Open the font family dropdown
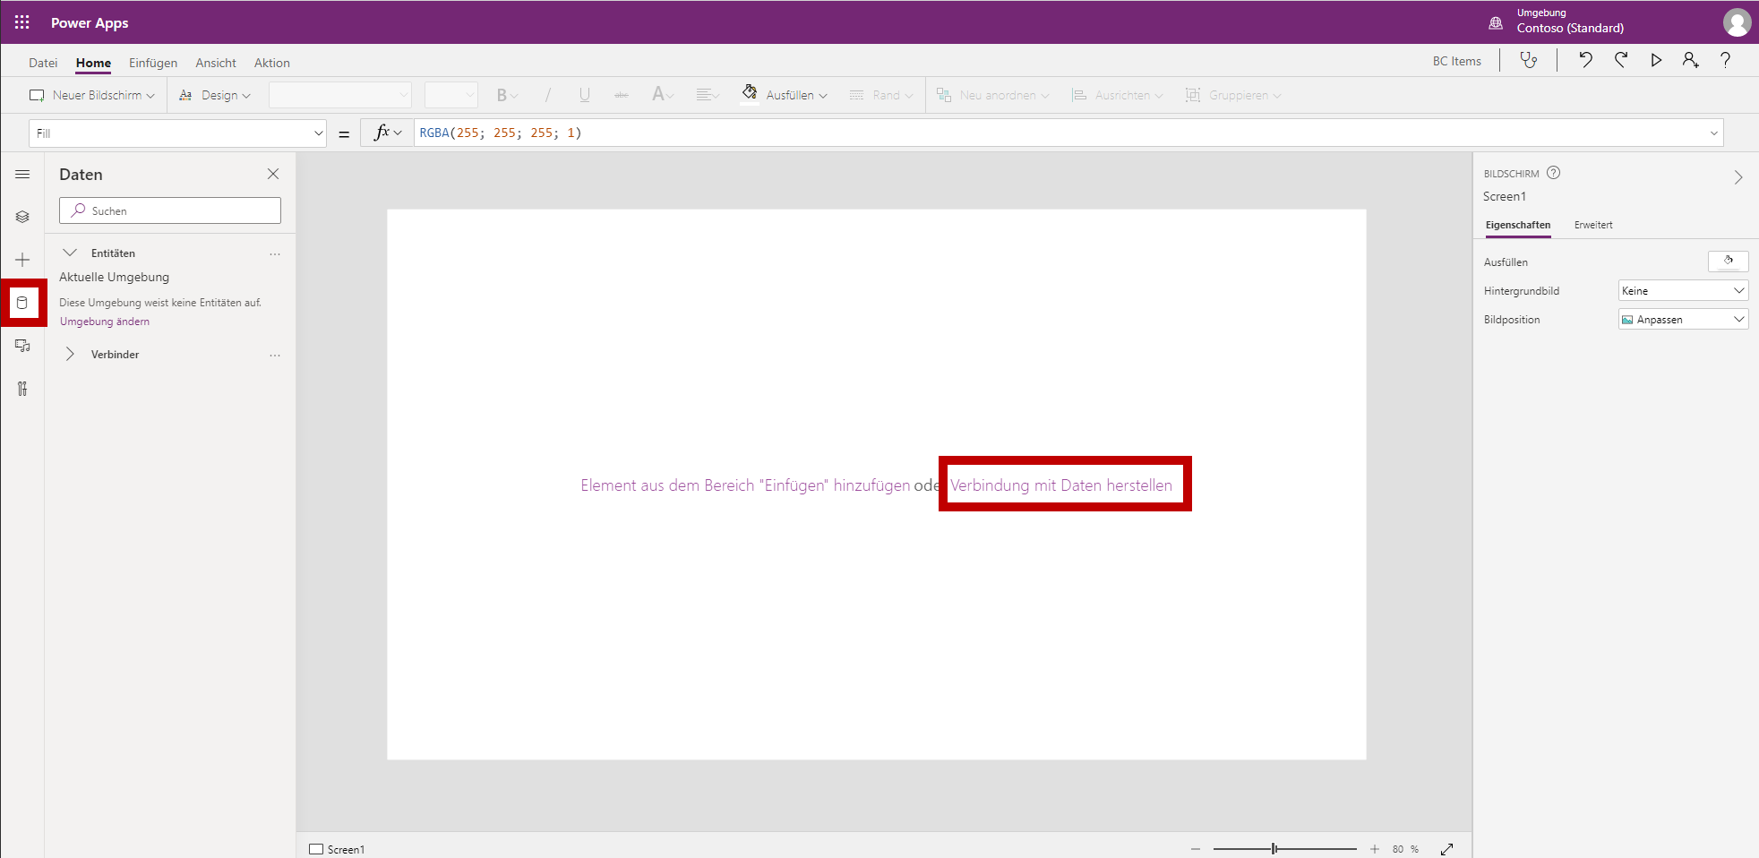The height and width of the screenshot is (858, 1759). 340,95
